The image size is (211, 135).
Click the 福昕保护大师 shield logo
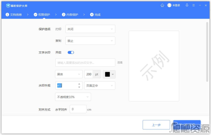(x=8, y=6)
